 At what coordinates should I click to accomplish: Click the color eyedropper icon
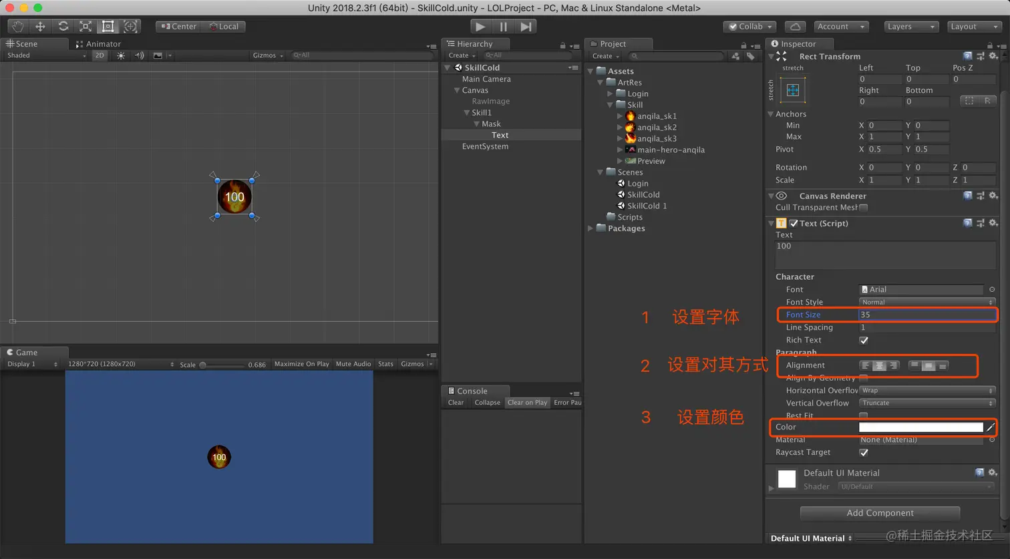(991, 427)
